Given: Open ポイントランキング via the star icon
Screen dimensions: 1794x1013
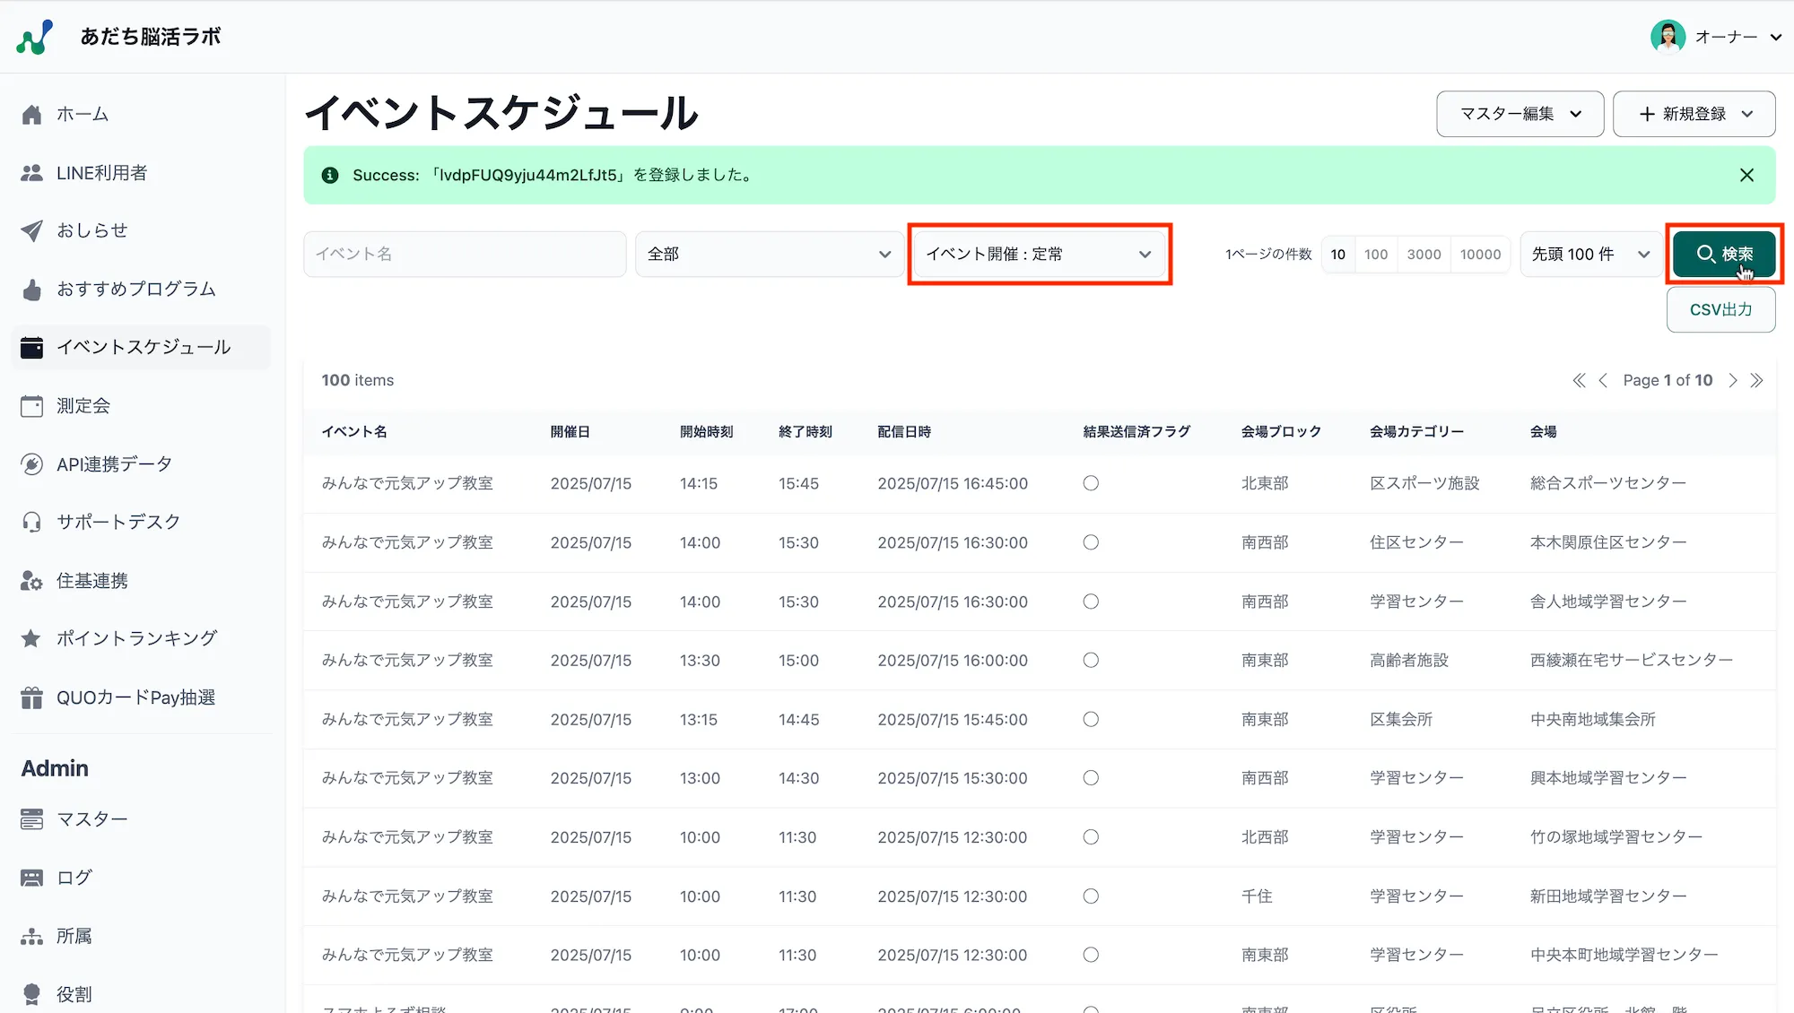Looking at the screenshot, I should tap(136, 638).
